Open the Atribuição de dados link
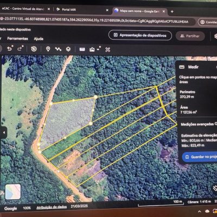 pos(52,207)
